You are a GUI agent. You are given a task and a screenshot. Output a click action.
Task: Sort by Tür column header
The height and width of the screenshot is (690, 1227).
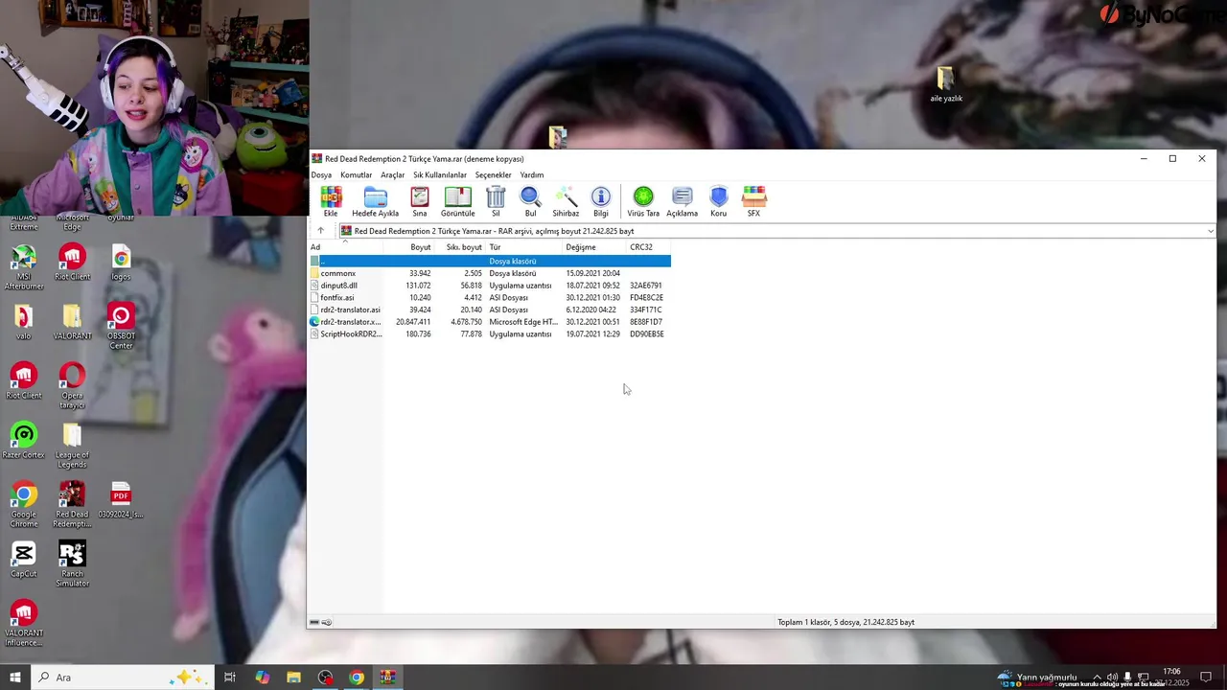(x=524, y=247)
